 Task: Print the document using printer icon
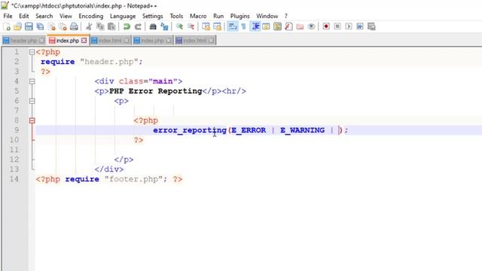coord(74,27)
